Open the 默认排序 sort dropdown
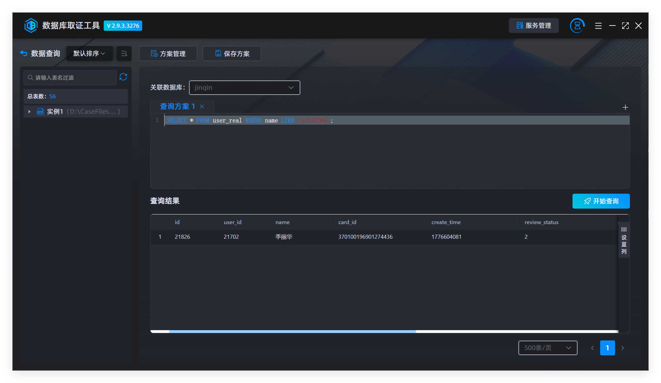 coord(89,53)
